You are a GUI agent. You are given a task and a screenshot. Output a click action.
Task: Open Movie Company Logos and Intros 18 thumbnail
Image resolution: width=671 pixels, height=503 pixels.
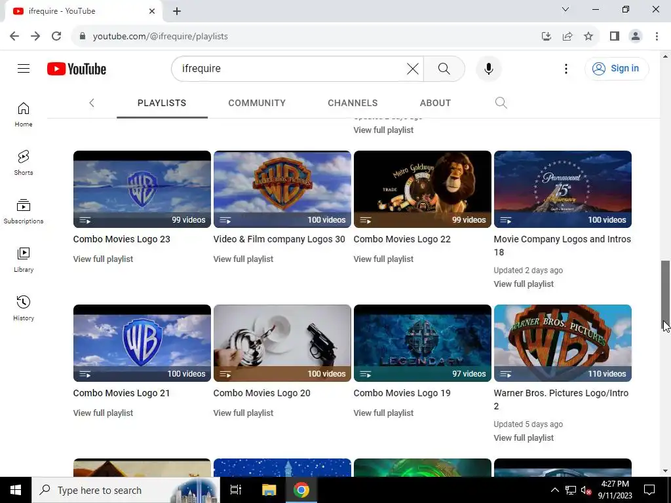click(x=563, y=189)
